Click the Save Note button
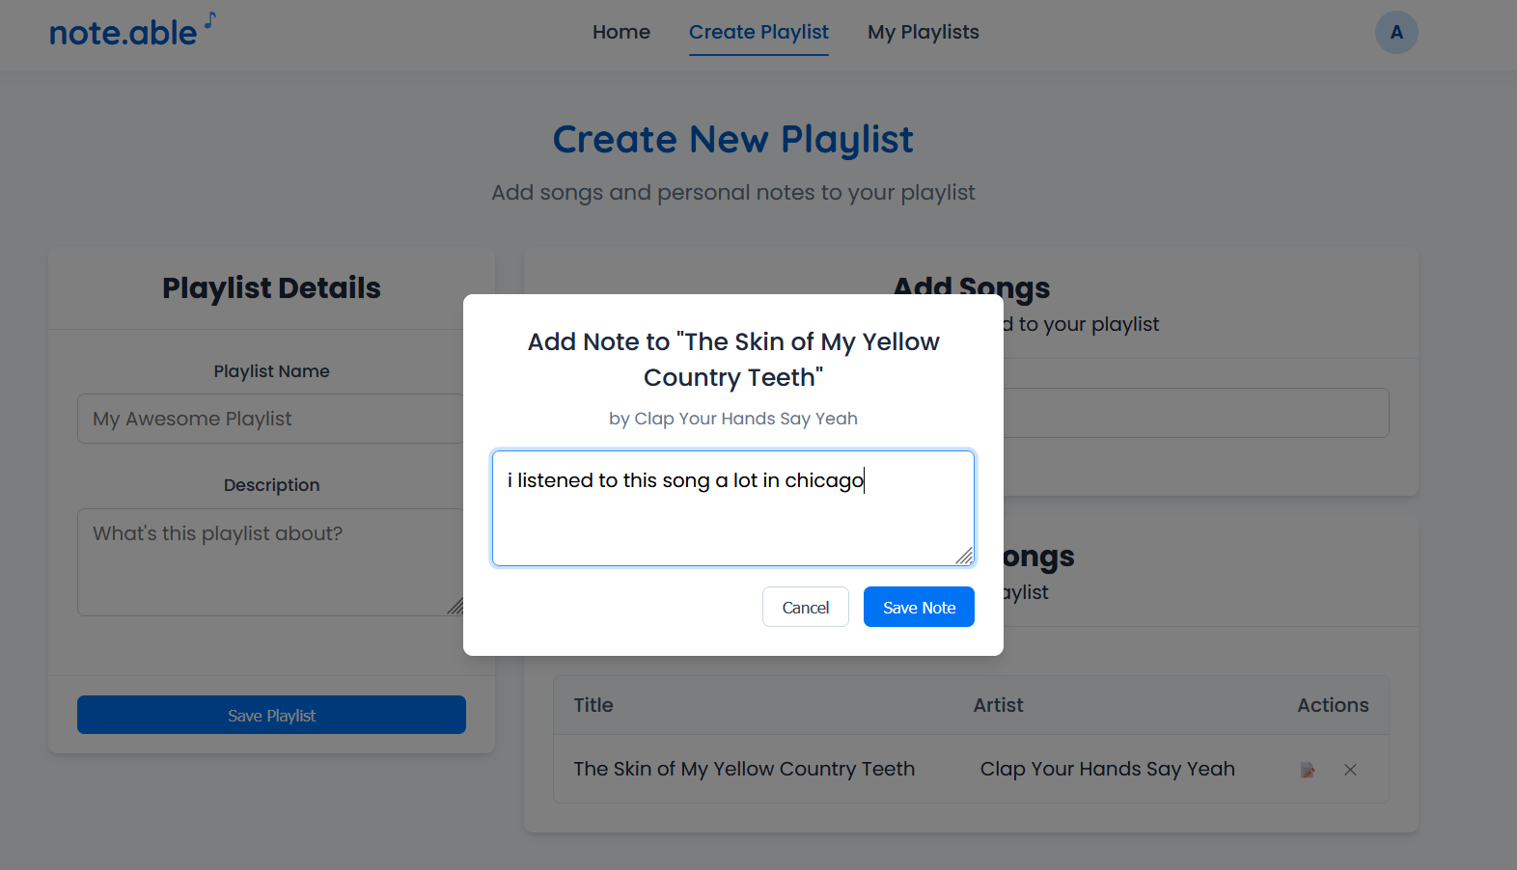 click(918, 607)
